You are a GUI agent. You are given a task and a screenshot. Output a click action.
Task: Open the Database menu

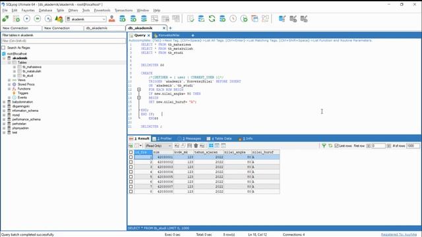point(45,11)
